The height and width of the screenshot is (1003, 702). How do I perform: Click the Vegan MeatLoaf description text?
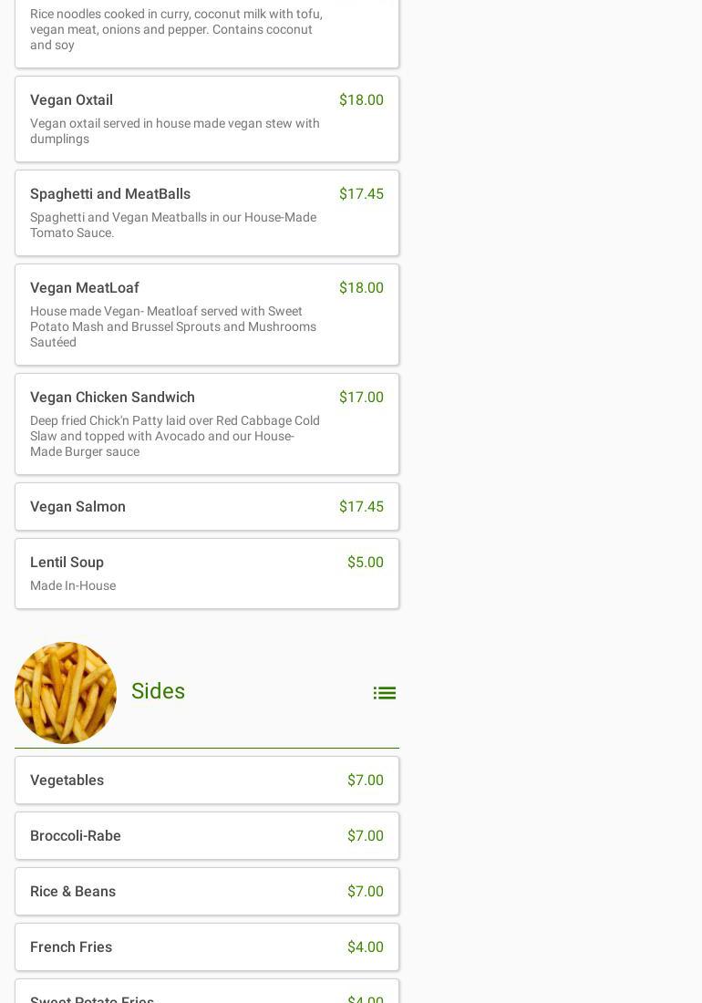(173, 326)
